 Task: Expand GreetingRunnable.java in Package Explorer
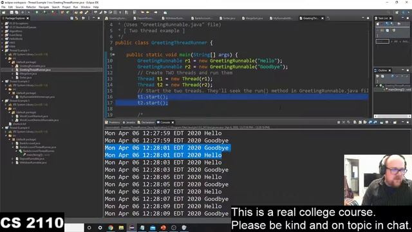[13, 66]
